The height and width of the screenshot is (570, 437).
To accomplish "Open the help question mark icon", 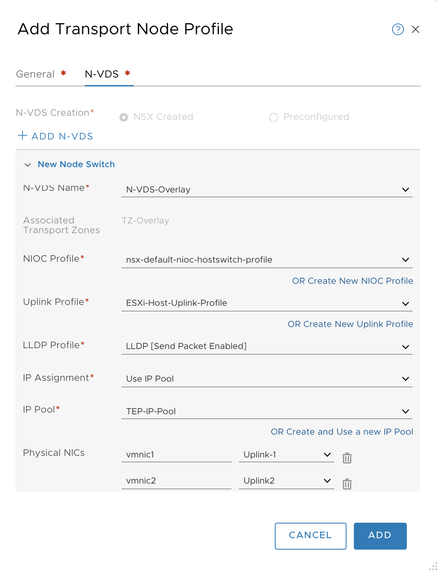I will point(398,29).
